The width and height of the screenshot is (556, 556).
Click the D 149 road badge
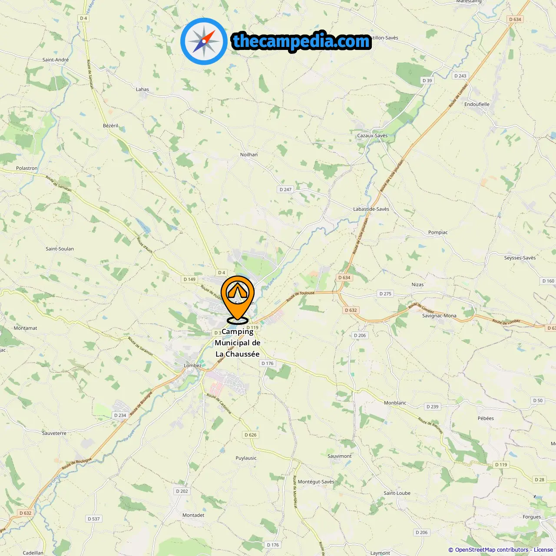click(x=189, y=279)
